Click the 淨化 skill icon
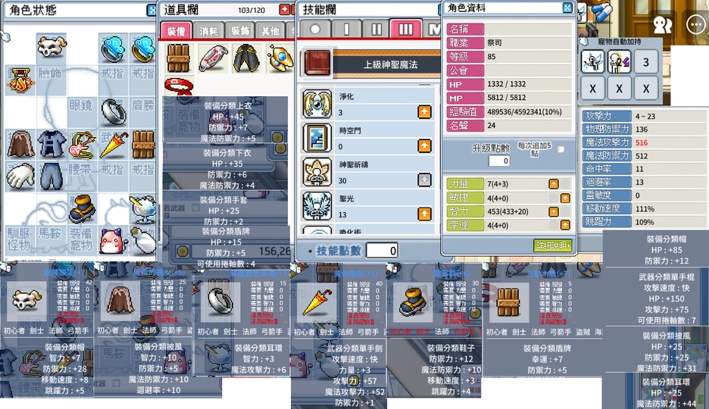Image resolution: width=709 pixels, height=409 pixels. (317, 104)
